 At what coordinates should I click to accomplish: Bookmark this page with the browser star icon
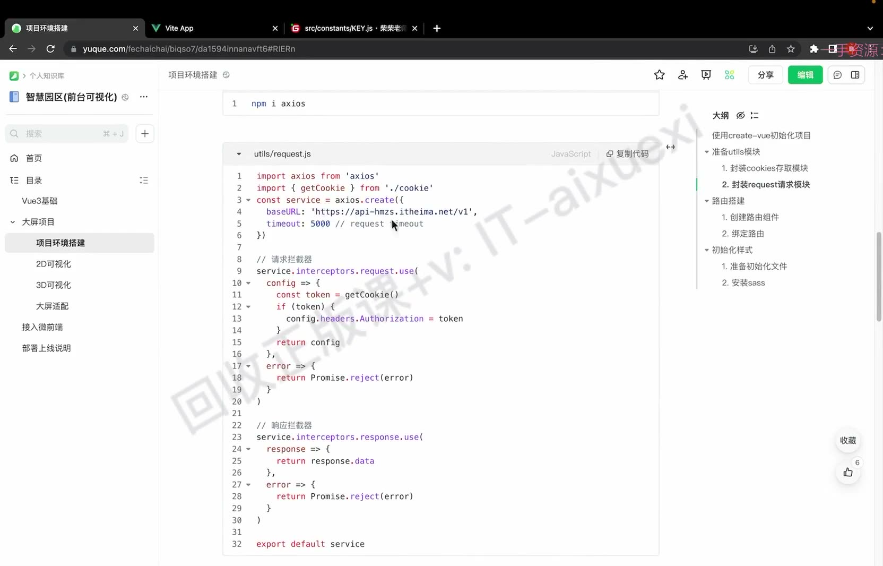click(x=791, y=49)
